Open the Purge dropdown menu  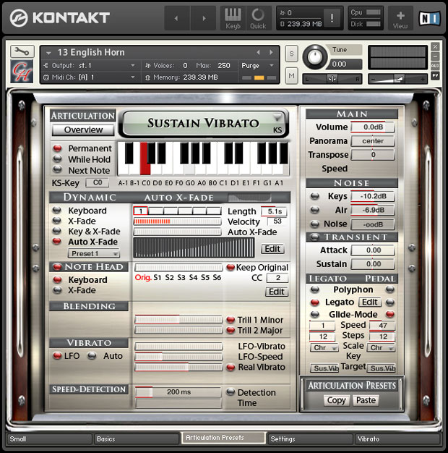click(x=259, y=66)
